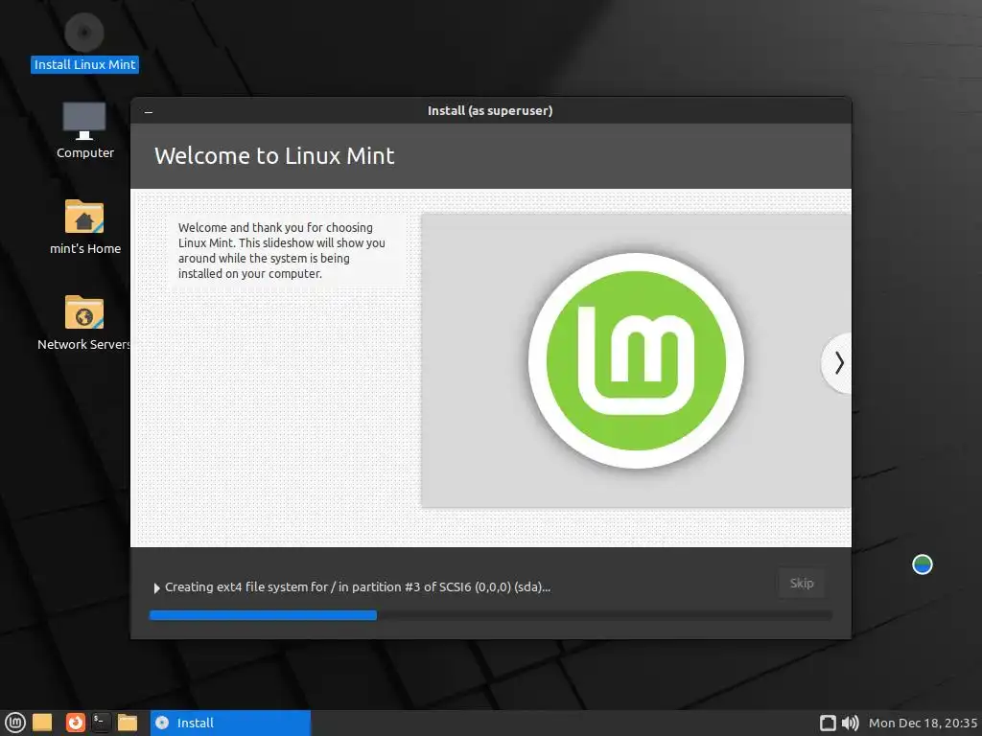Open the file manager from the taskbar
The width and height of the screenshot is (982, 736).
[x=128, y=723]
